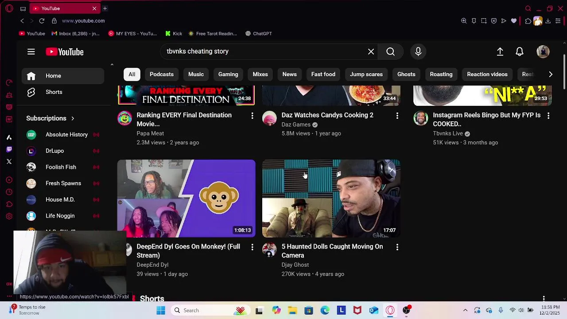
Task: Select the News filter chip
Action: pos(290,74)
